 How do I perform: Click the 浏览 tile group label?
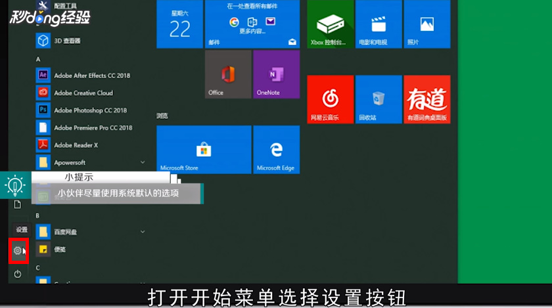click(x=162, y=116)
